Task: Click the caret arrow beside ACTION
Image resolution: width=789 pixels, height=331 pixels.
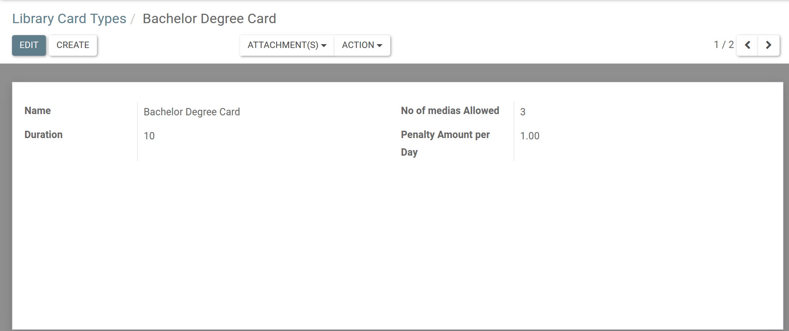Action: (x=379, y=45)
